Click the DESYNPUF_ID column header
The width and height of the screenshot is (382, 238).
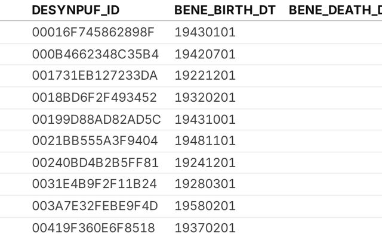coord(72,10)
